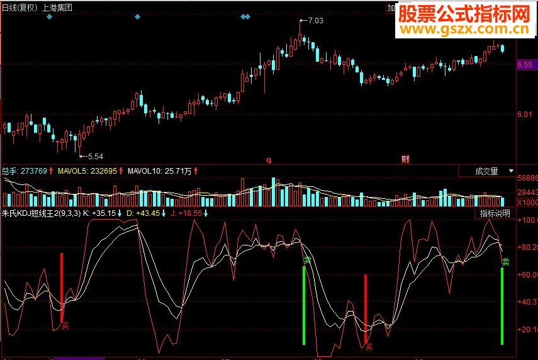Click the 总手: 273769 volume readout

25,171
